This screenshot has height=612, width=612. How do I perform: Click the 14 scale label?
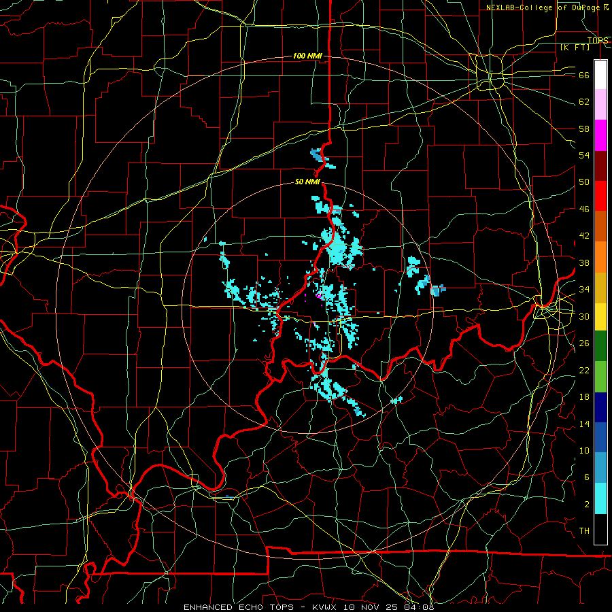[584, 424]
